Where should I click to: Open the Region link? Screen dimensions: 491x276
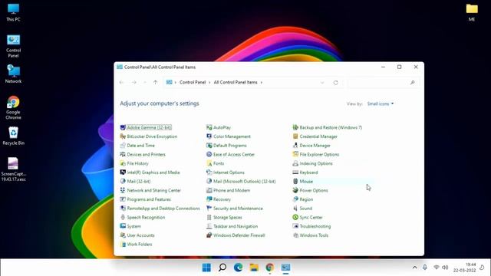(x=306, y=199)
